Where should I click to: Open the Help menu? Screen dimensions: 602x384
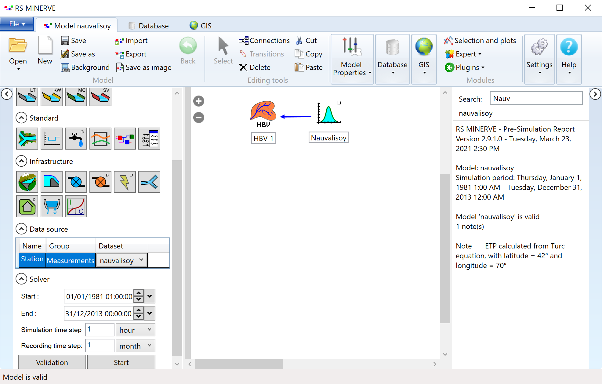coord(569,59)
